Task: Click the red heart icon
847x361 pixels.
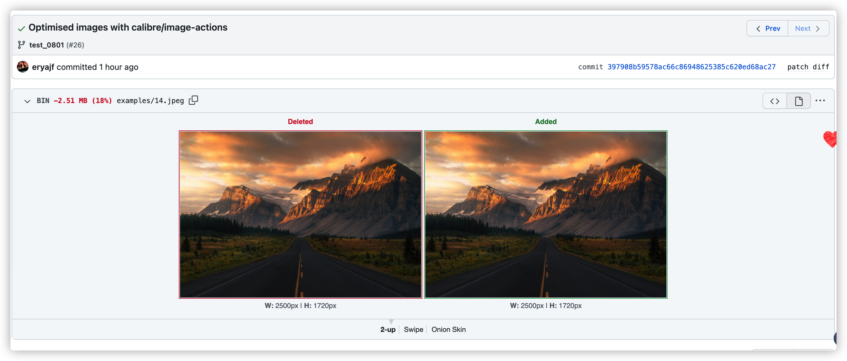Action: 830,139
